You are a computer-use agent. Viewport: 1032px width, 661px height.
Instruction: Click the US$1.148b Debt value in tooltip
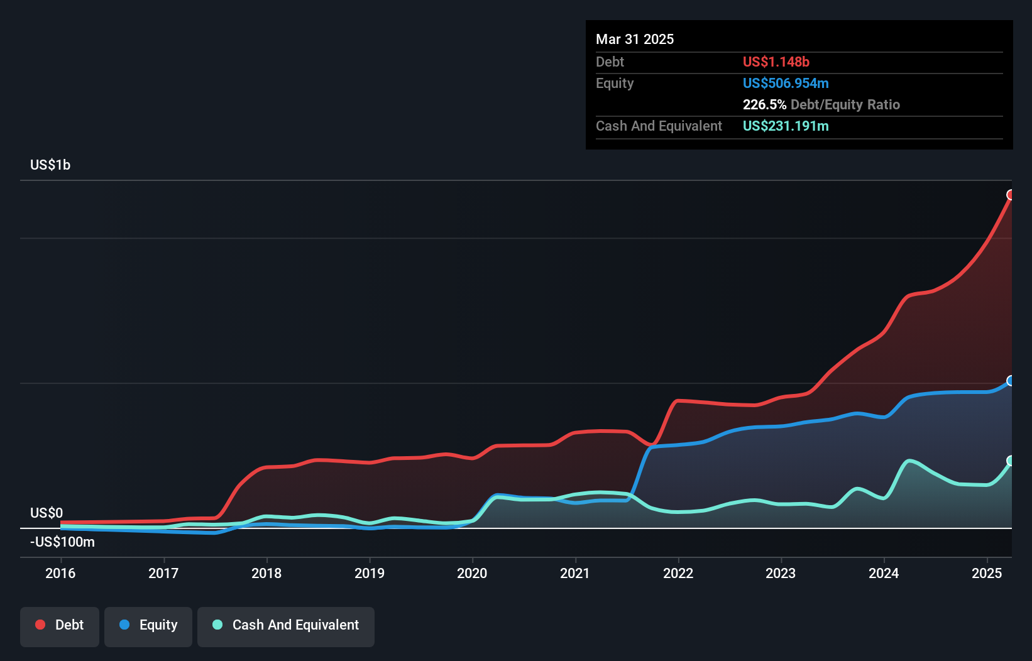[776, 62]
